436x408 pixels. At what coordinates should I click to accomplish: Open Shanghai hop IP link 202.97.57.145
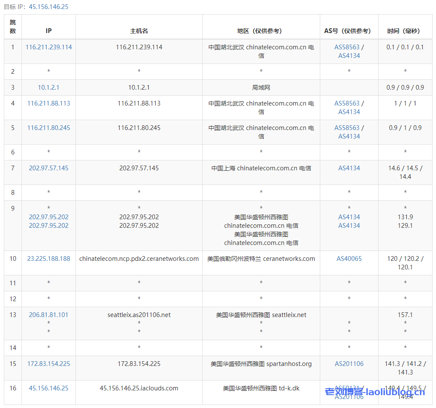click(x=48, y=168)
